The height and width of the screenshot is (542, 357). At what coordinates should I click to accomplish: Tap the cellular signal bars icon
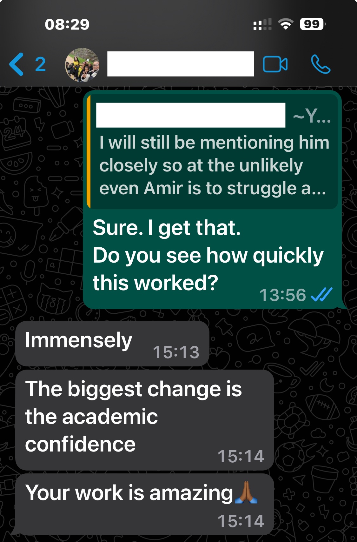click(262, 24)
